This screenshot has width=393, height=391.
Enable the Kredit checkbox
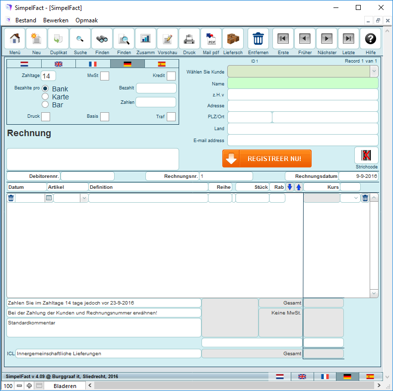click(x=171, y=76)
